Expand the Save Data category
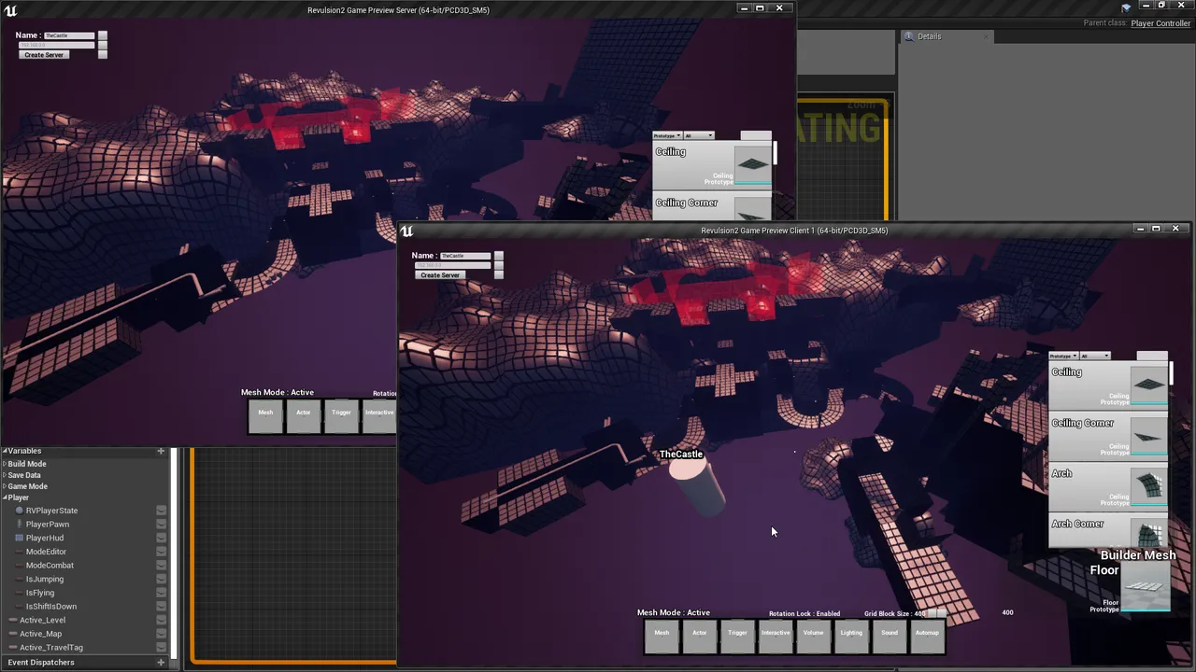Image resolution: width=1196 pixels, height=672 pixels. tap(5, 475)
